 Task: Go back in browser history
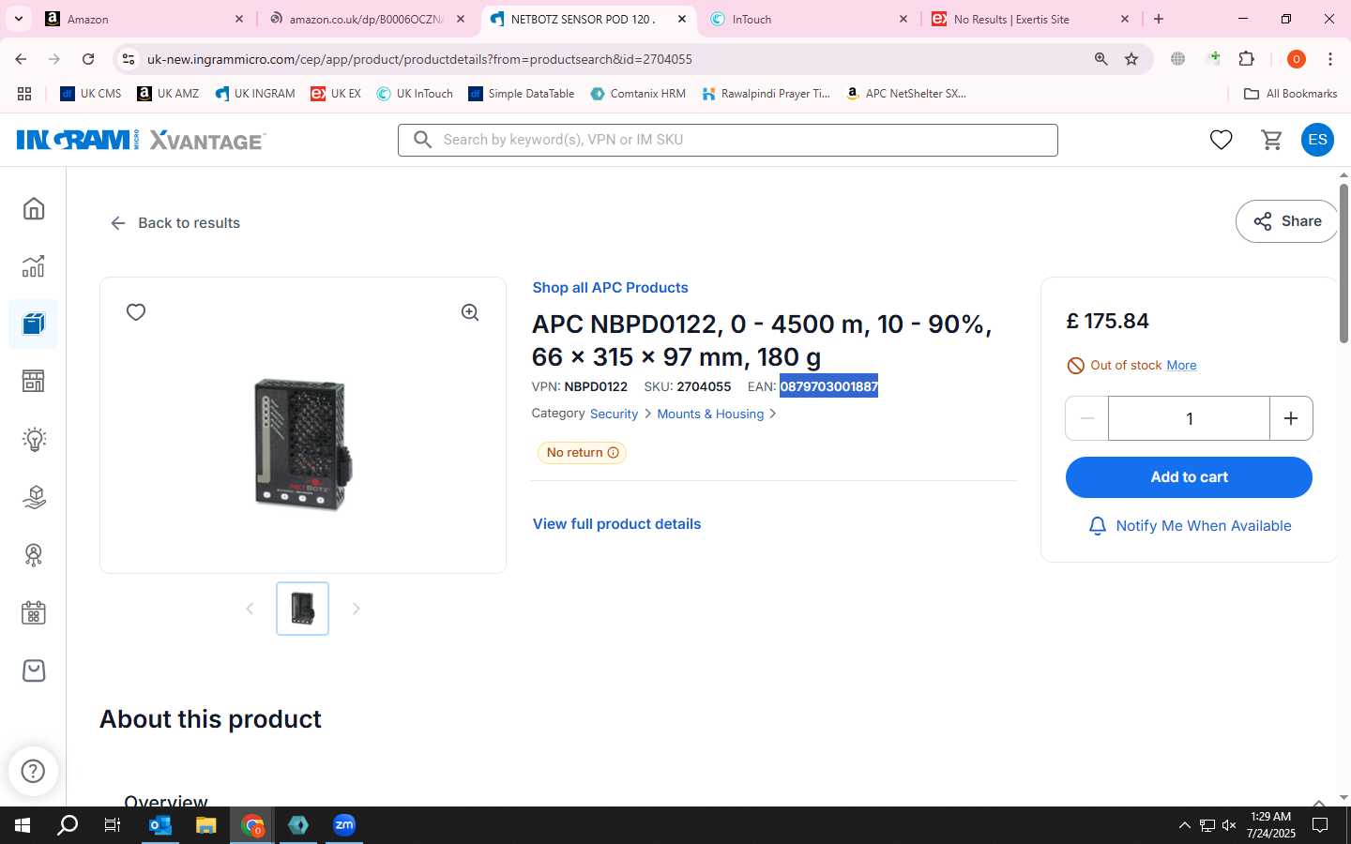(x=21, y=59)
